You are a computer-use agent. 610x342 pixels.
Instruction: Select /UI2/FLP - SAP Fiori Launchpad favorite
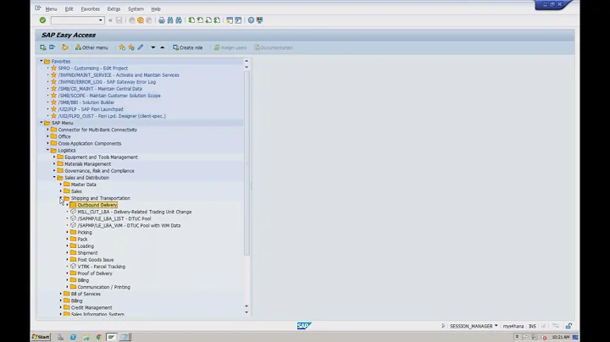pos(91,109)
